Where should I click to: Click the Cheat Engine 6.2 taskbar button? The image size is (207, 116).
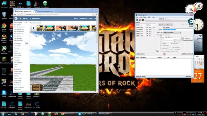tap(103, 114)
